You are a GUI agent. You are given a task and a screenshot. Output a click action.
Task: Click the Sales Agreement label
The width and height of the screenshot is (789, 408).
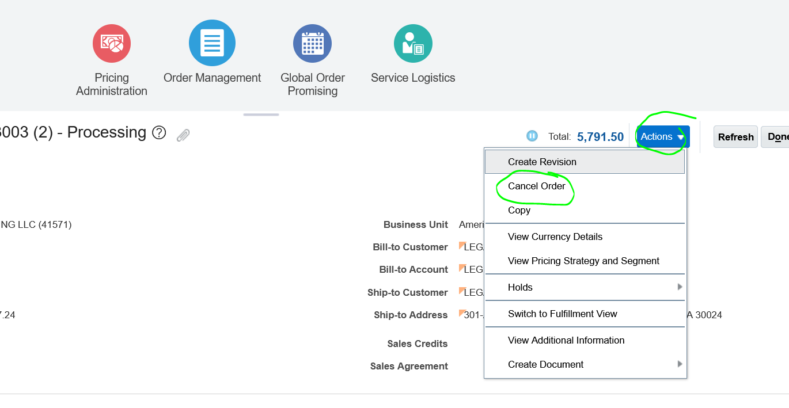point(409,366)
